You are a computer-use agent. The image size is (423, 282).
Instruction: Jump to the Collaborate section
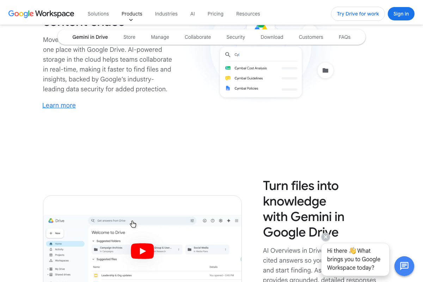198,37
